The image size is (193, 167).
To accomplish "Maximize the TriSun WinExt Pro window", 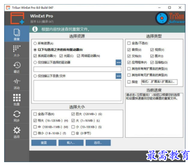I will tap(170, 8).
